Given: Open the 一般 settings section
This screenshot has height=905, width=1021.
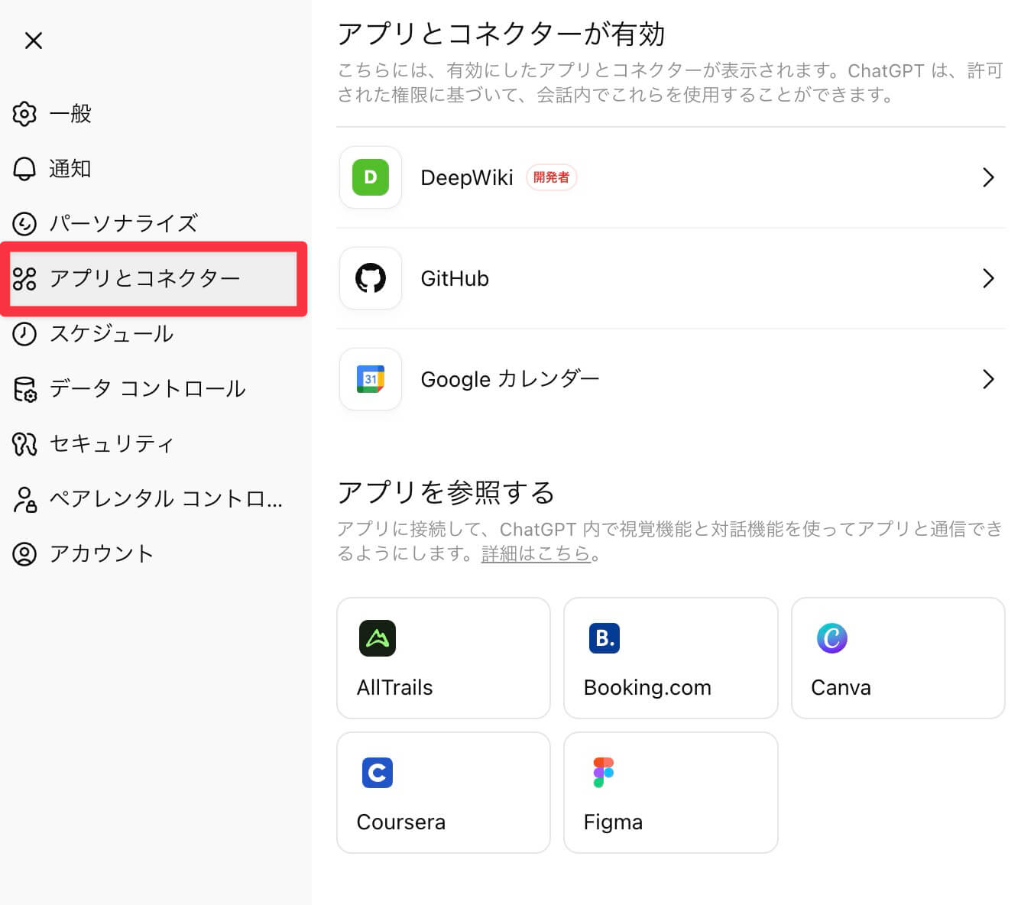Looking at the screenshot, I should tap(70, 114).
